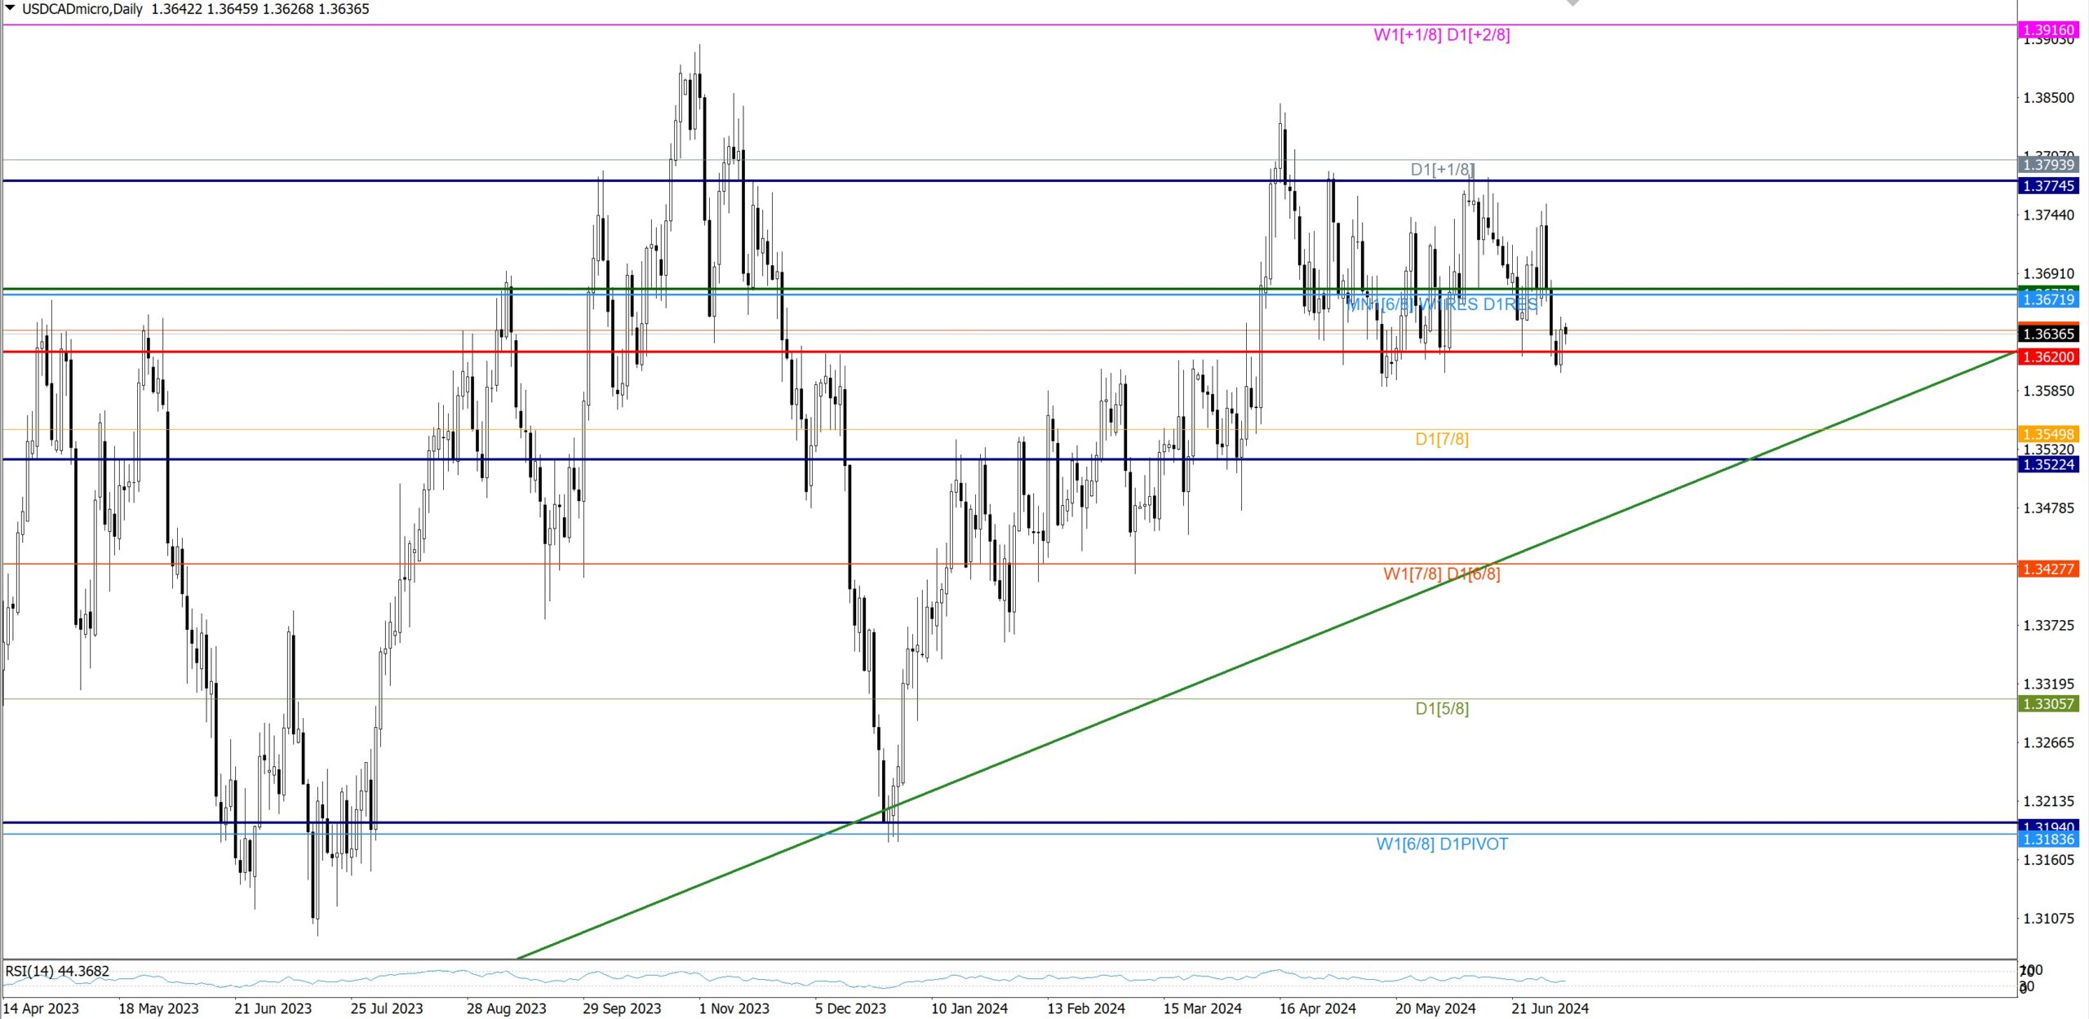The image size is (2089, 1019).
Task: Click the D1[7/8] orange level label
Action: (1441, 439)
